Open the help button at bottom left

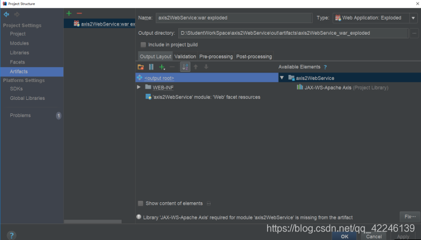12,236
